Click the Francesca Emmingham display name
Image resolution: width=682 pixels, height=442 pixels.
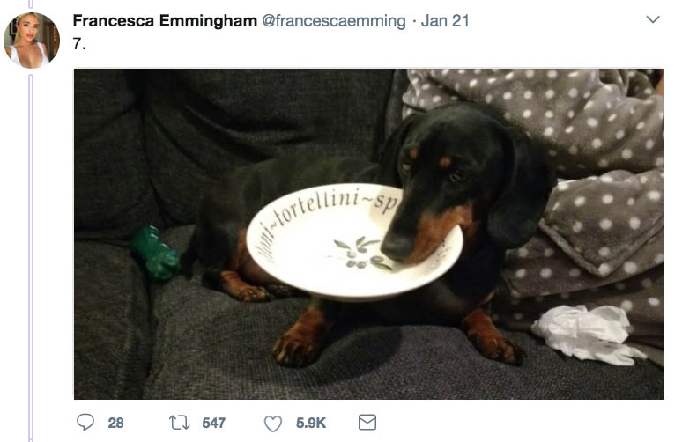point(165,21)
